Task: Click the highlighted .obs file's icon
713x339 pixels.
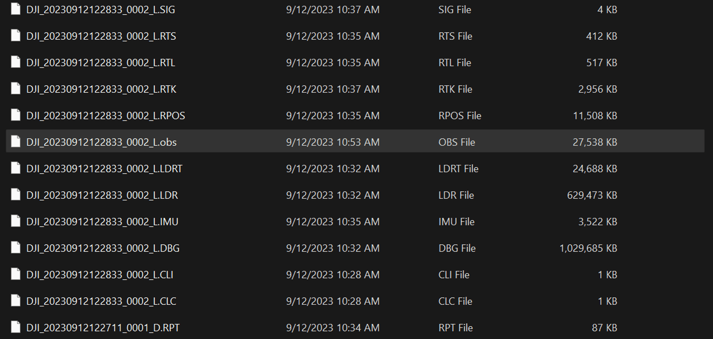Action: 16,142
